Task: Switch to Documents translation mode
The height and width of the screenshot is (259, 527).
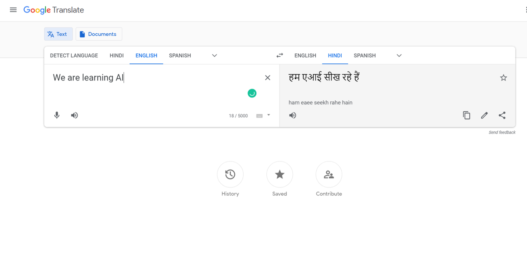Action: 99,34
